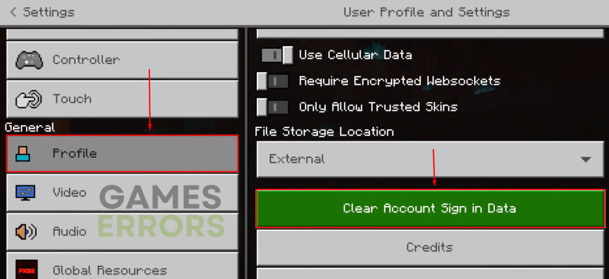Click the monitor icon beside Video

click(x=25, y=192)
